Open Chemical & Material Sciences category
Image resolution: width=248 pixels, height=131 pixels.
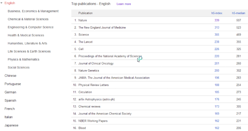(28, 19)
